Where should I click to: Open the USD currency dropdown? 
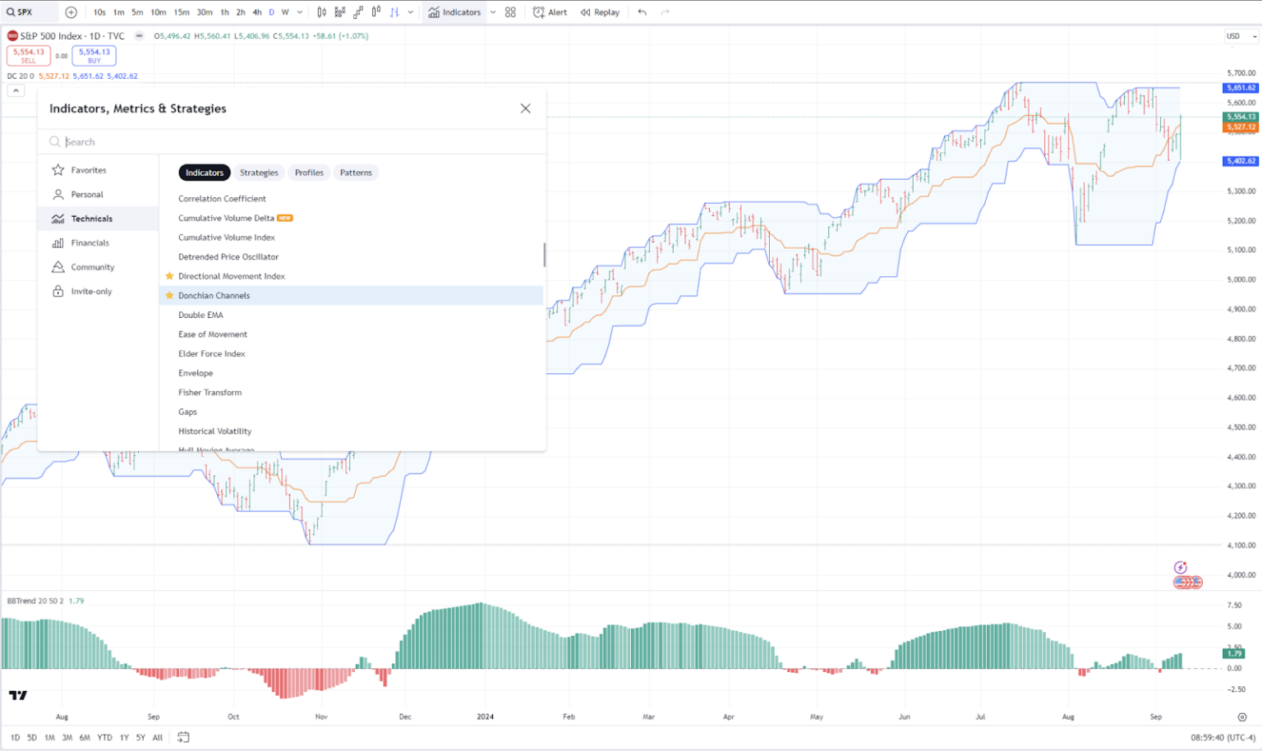point(1241,36)
